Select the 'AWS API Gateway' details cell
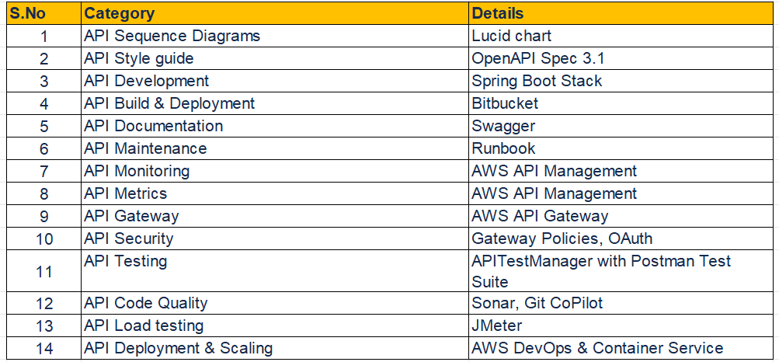The image size is (779, 362). click(x=621, y=216)
